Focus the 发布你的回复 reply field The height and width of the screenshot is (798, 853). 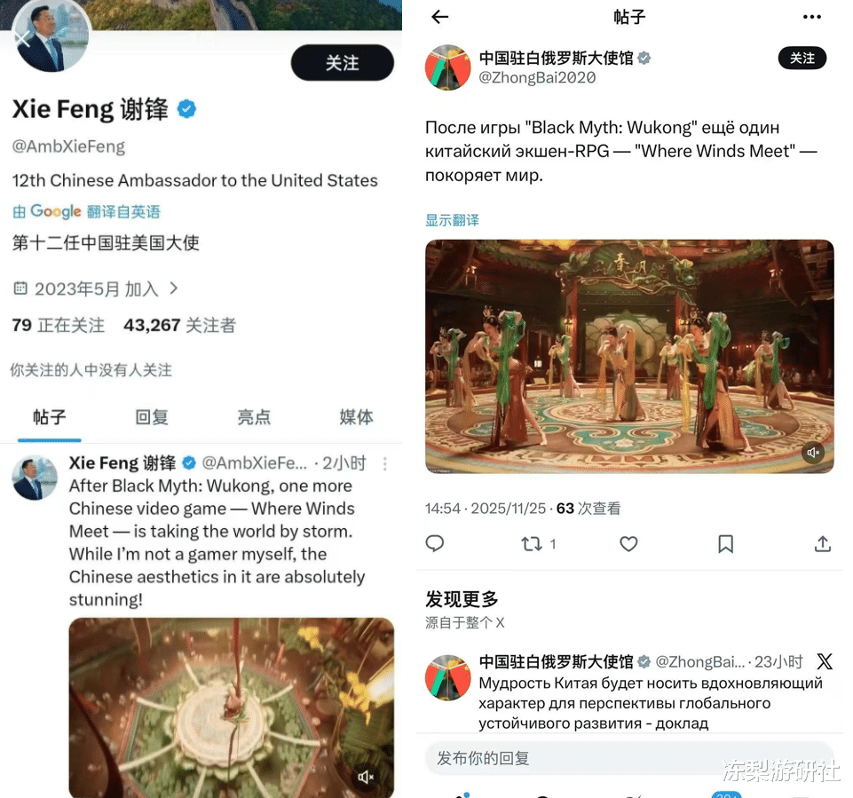coord(628,758)
